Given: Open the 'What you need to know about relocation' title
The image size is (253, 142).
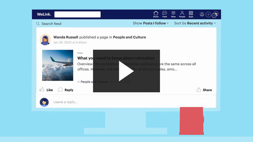Looking at the screenshot, I should 116,58.
